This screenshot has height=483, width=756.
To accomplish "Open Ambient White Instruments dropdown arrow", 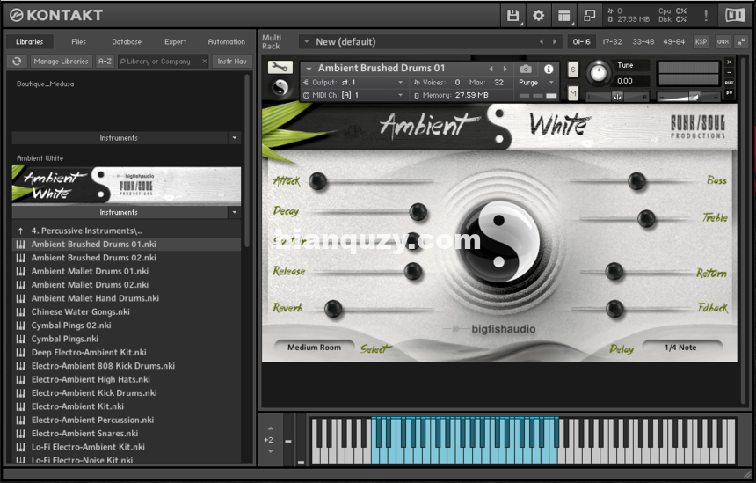I will pos(235,212).
